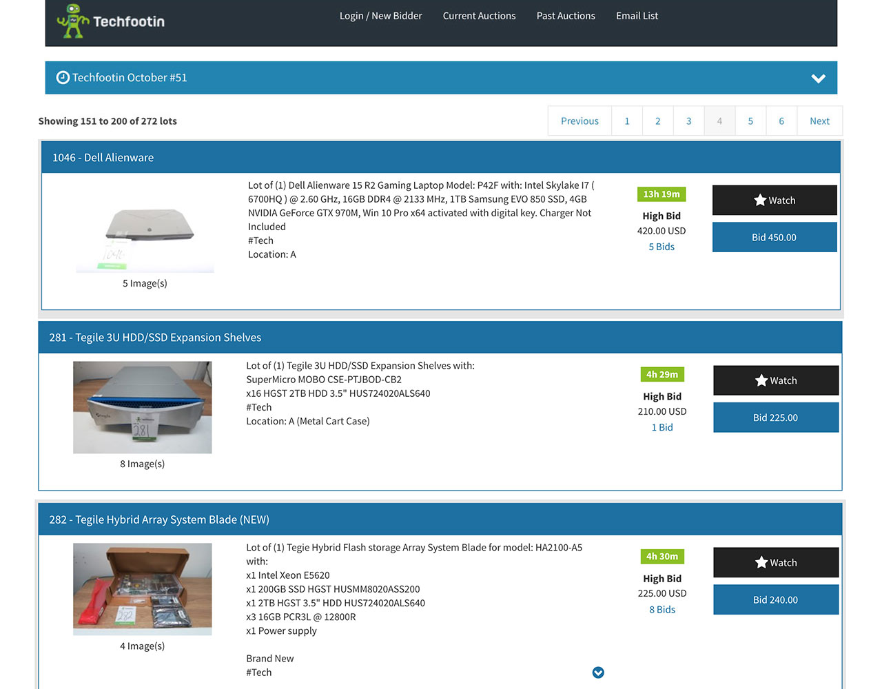Screen dimensions: 882x689
Task: Expand lot 282 description with round chevron
Action: tap(598, 672)
